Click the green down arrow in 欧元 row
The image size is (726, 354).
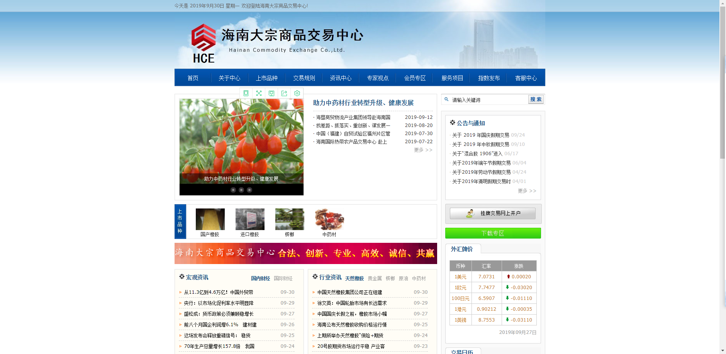click(x=507, y=287)
